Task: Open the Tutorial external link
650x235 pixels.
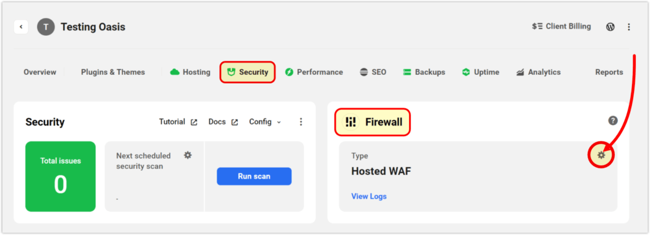Action: [178, 122]
